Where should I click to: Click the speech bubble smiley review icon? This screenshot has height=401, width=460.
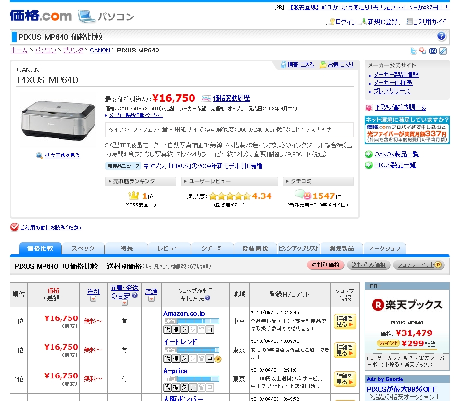tap(303, 195)
